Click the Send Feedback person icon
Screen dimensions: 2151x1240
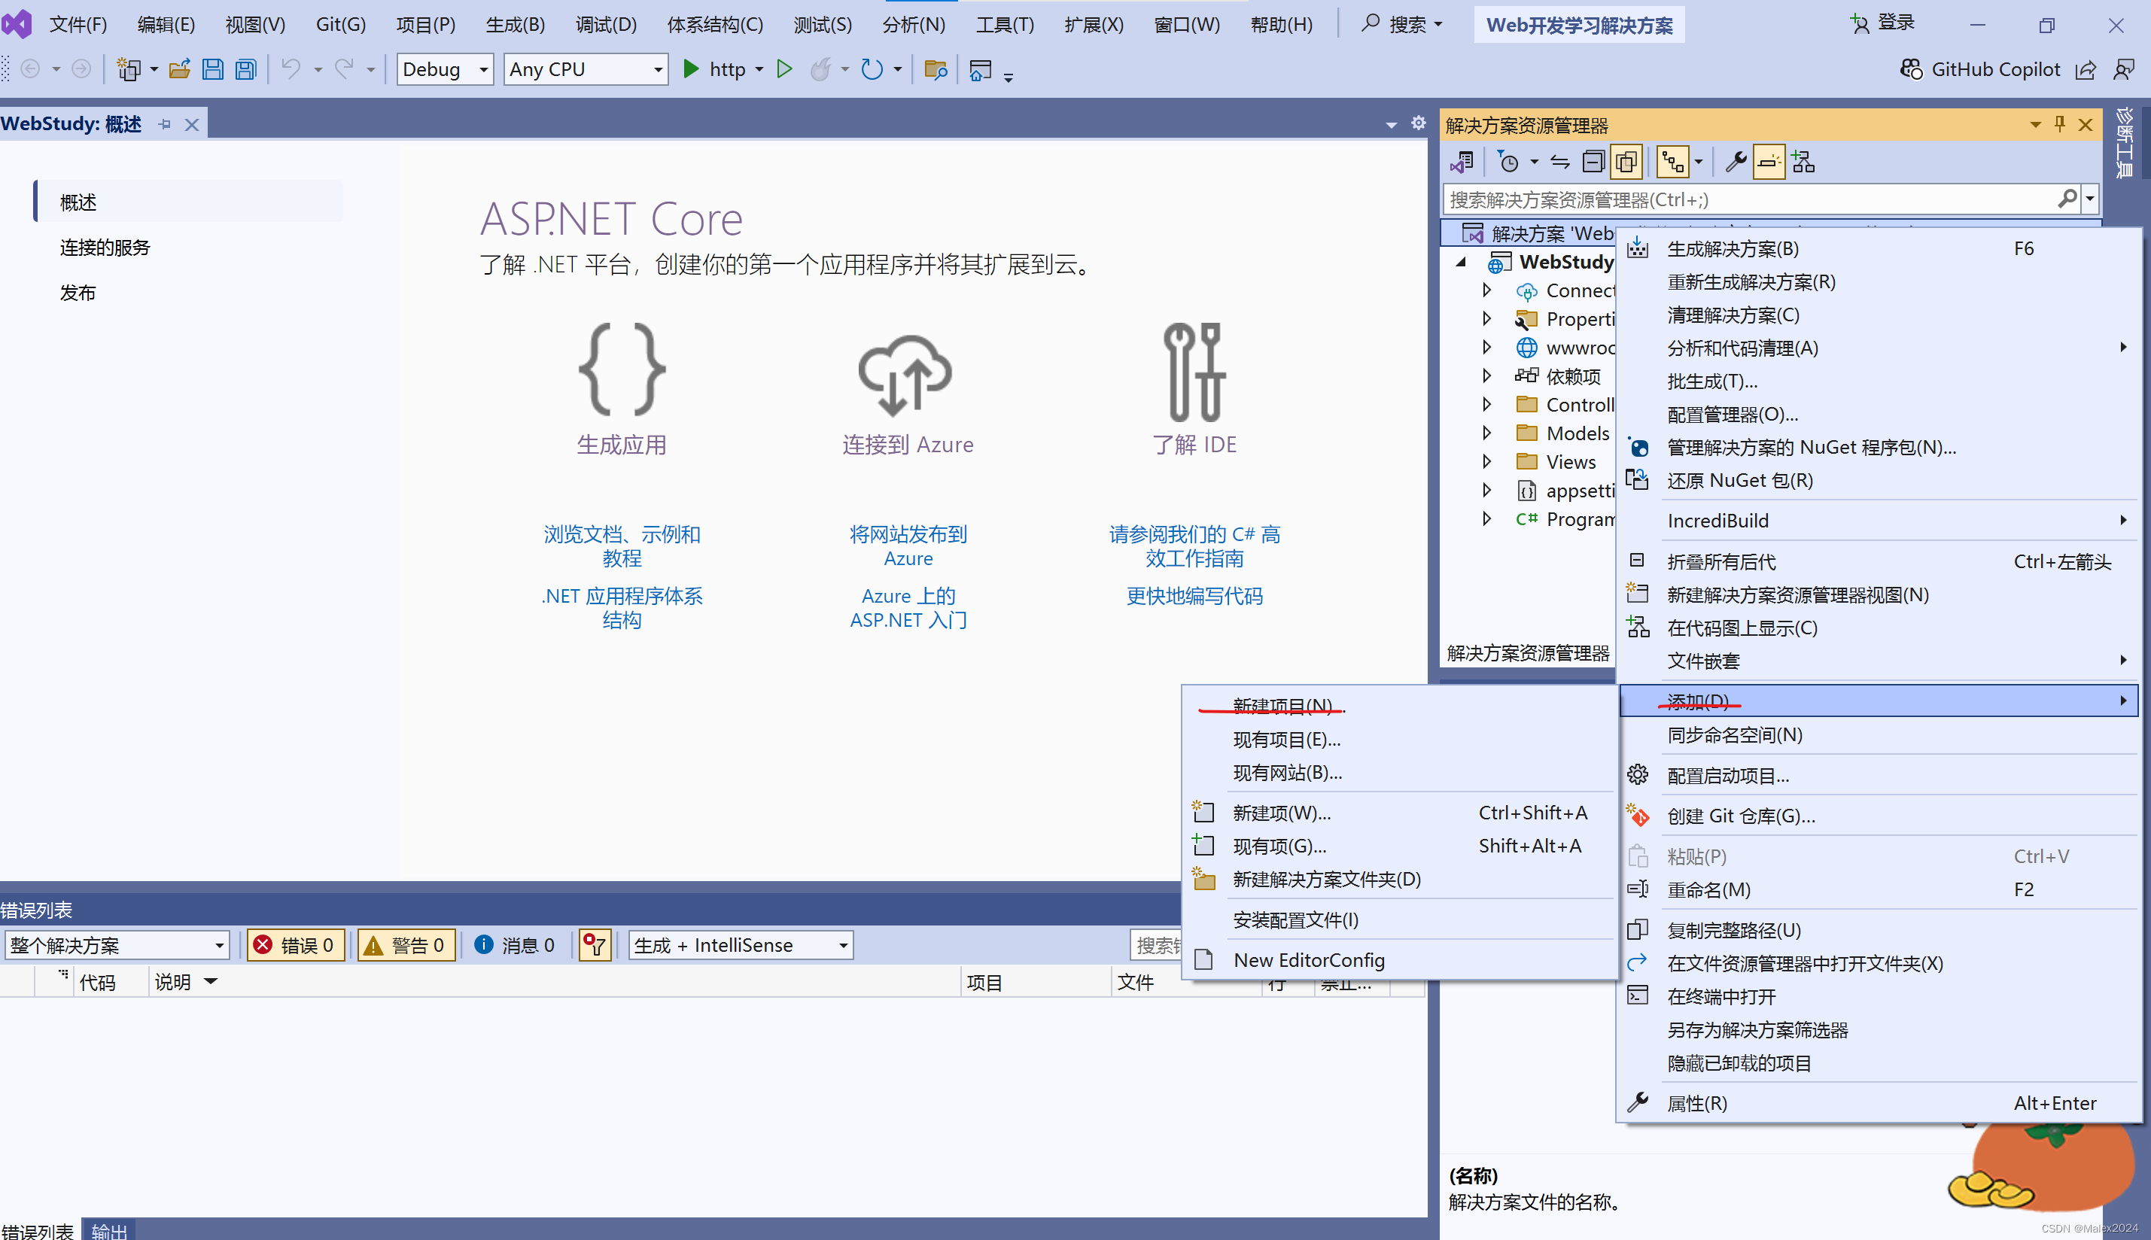click(2124, 70)
